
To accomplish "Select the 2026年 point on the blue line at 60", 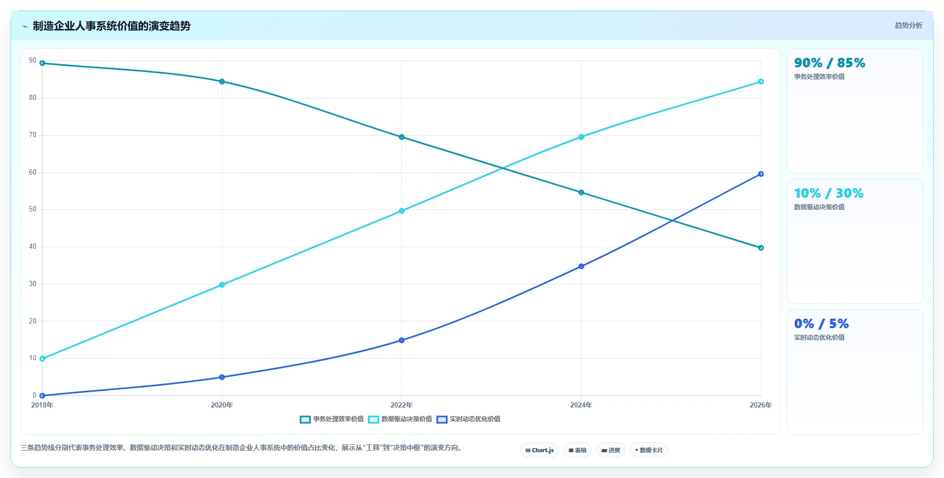I will click(761, 174).
